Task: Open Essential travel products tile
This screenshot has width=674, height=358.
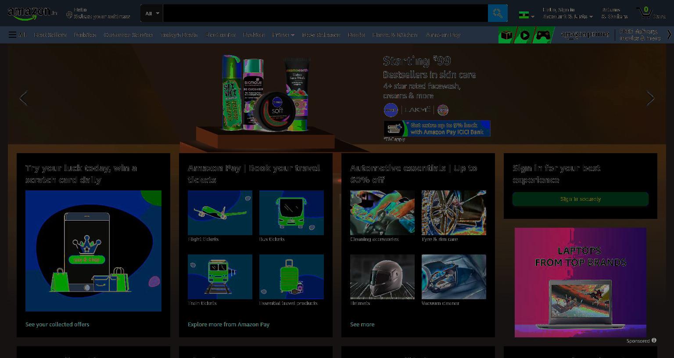Action: [291, 277]
